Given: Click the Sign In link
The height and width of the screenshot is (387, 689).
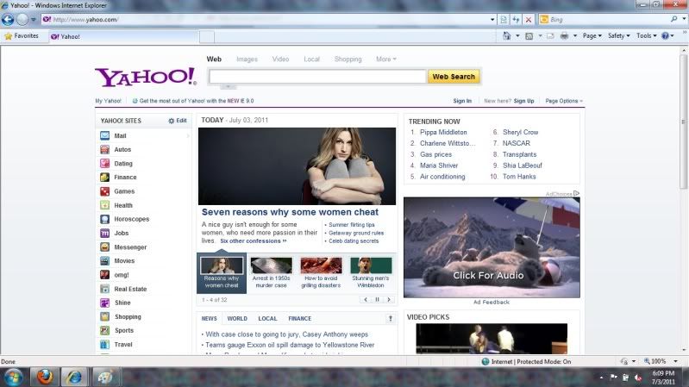Looking at the screenshot, I should coord(462,101).
